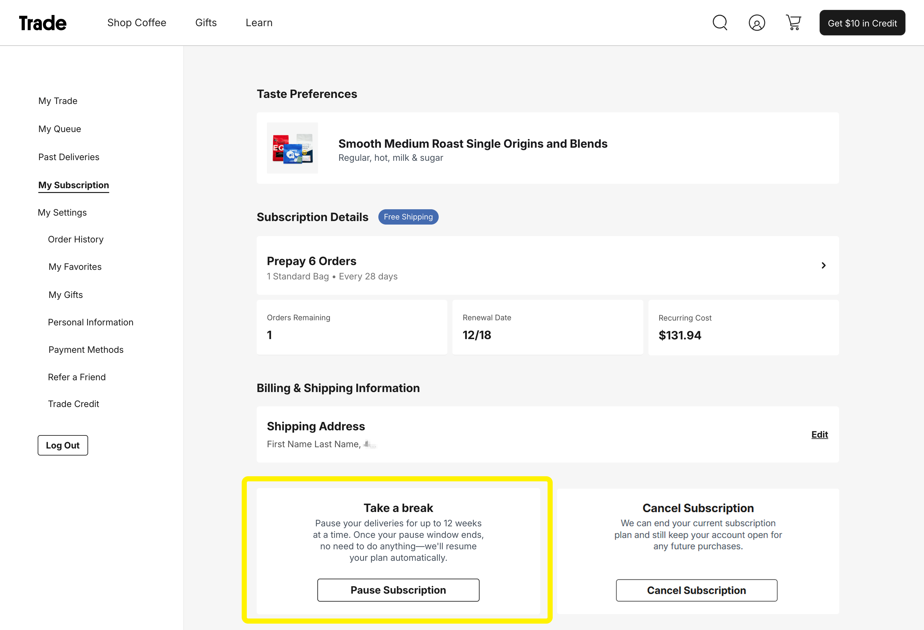Viewport: 924px width, 630px height.
Task: Open Order History in sidebar
Action: click(x=76, y=239)
